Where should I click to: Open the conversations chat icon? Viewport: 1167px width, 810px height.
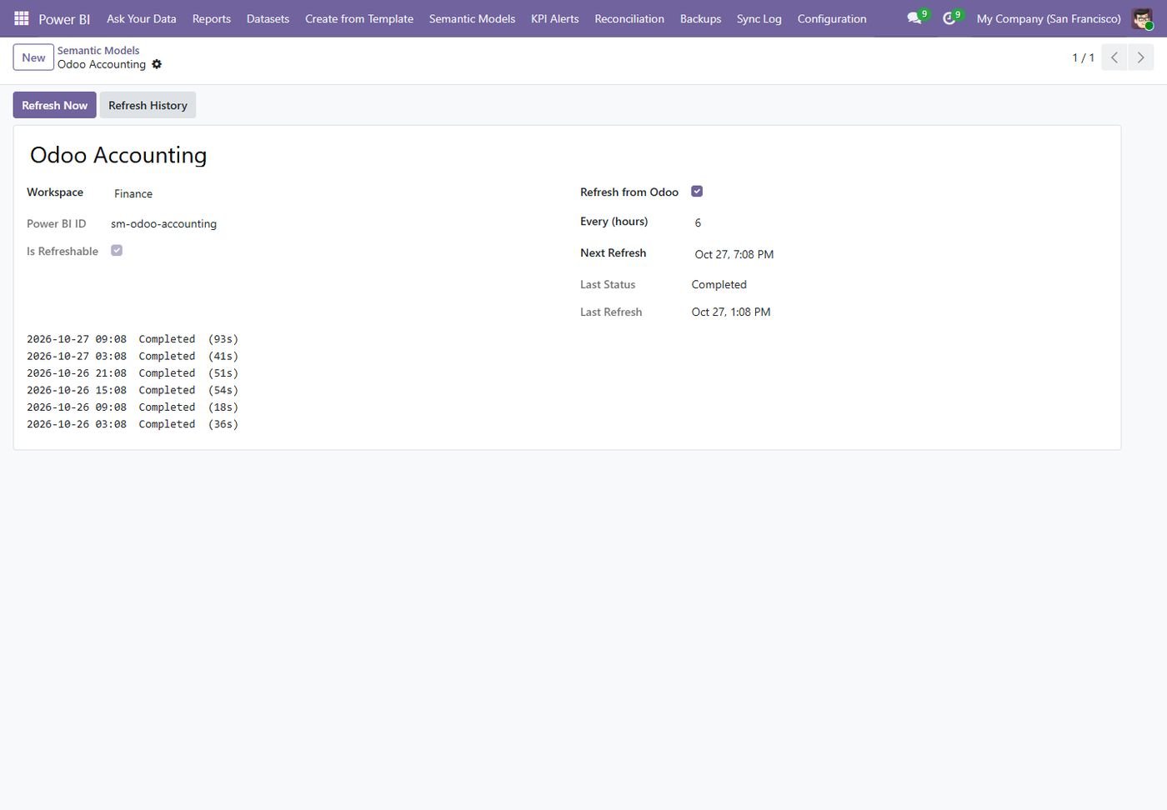[x=916, y=18]
